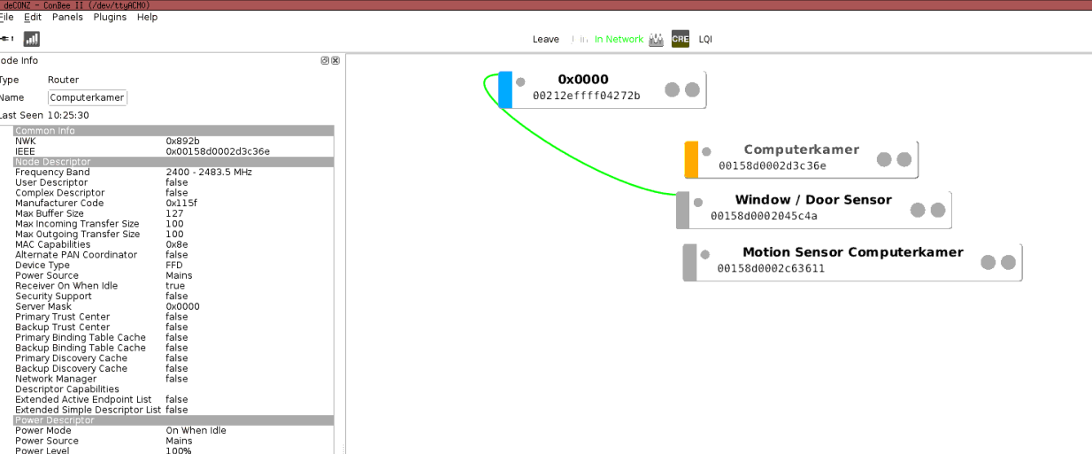The height and width of the screenshot is (454, 1092).
Task: Click the Manufacturer Code value 0x115f
Action: 181,204
